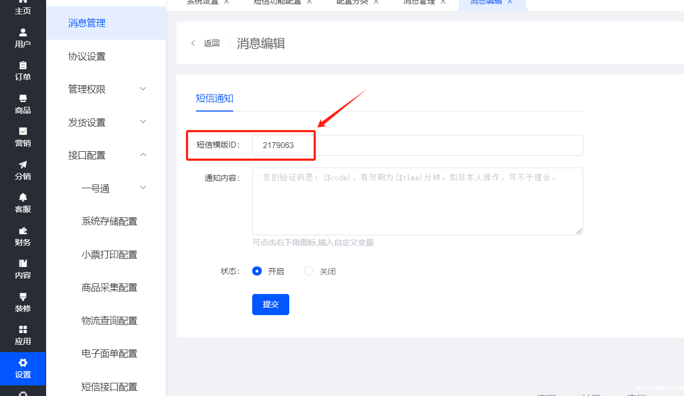Open the 用户 section in sidebar
684x396 pixels.
[23, 38]
